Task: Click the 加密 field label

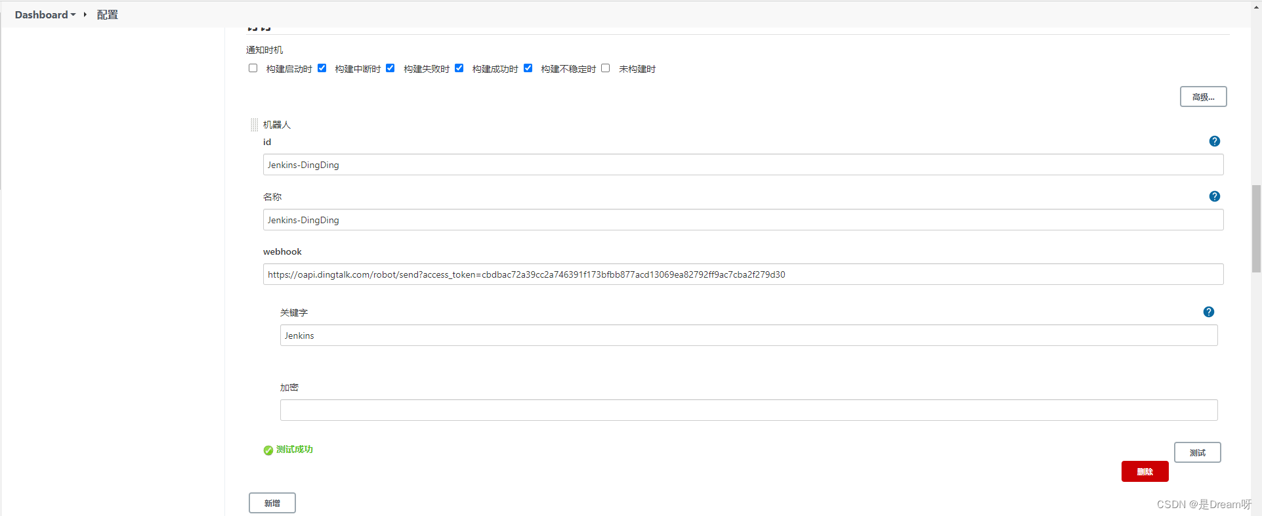Action: [x=289, y=387]
